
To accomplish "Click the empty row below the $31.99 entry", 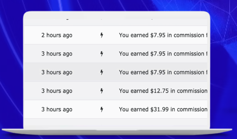I will coord(116,123).
